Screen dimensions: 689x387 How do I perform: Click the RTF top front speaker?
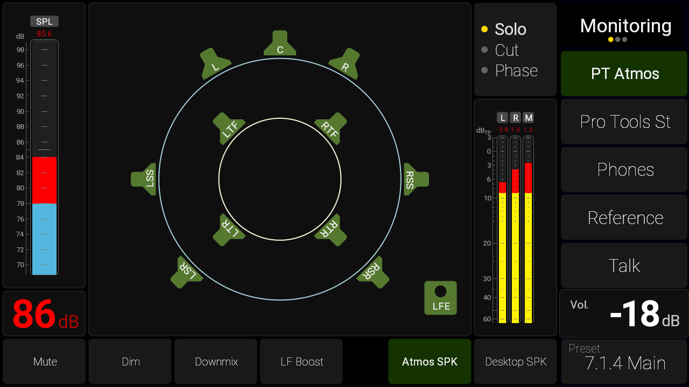click(331, 128)
